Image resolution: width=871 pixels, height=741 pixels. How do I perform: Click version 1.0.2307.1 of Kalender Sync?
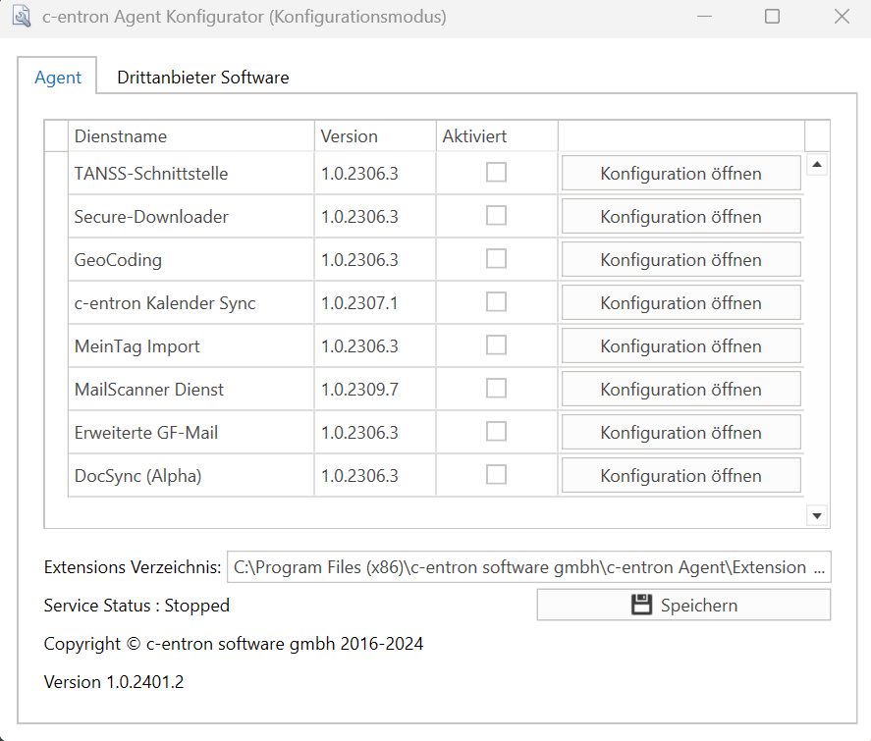359,303
